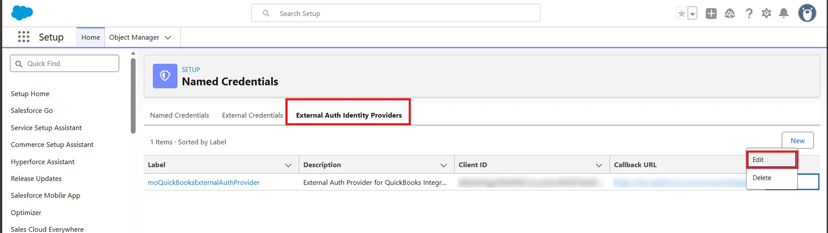The height and width of the screenshot is (233, 828).
Task: View the notifications bell
Action: point(784,13)
